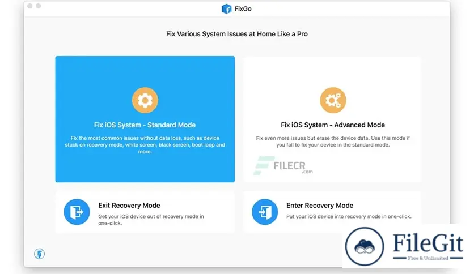Click the FixGo title text
The image size is (474, 274).
click(243, 9)
